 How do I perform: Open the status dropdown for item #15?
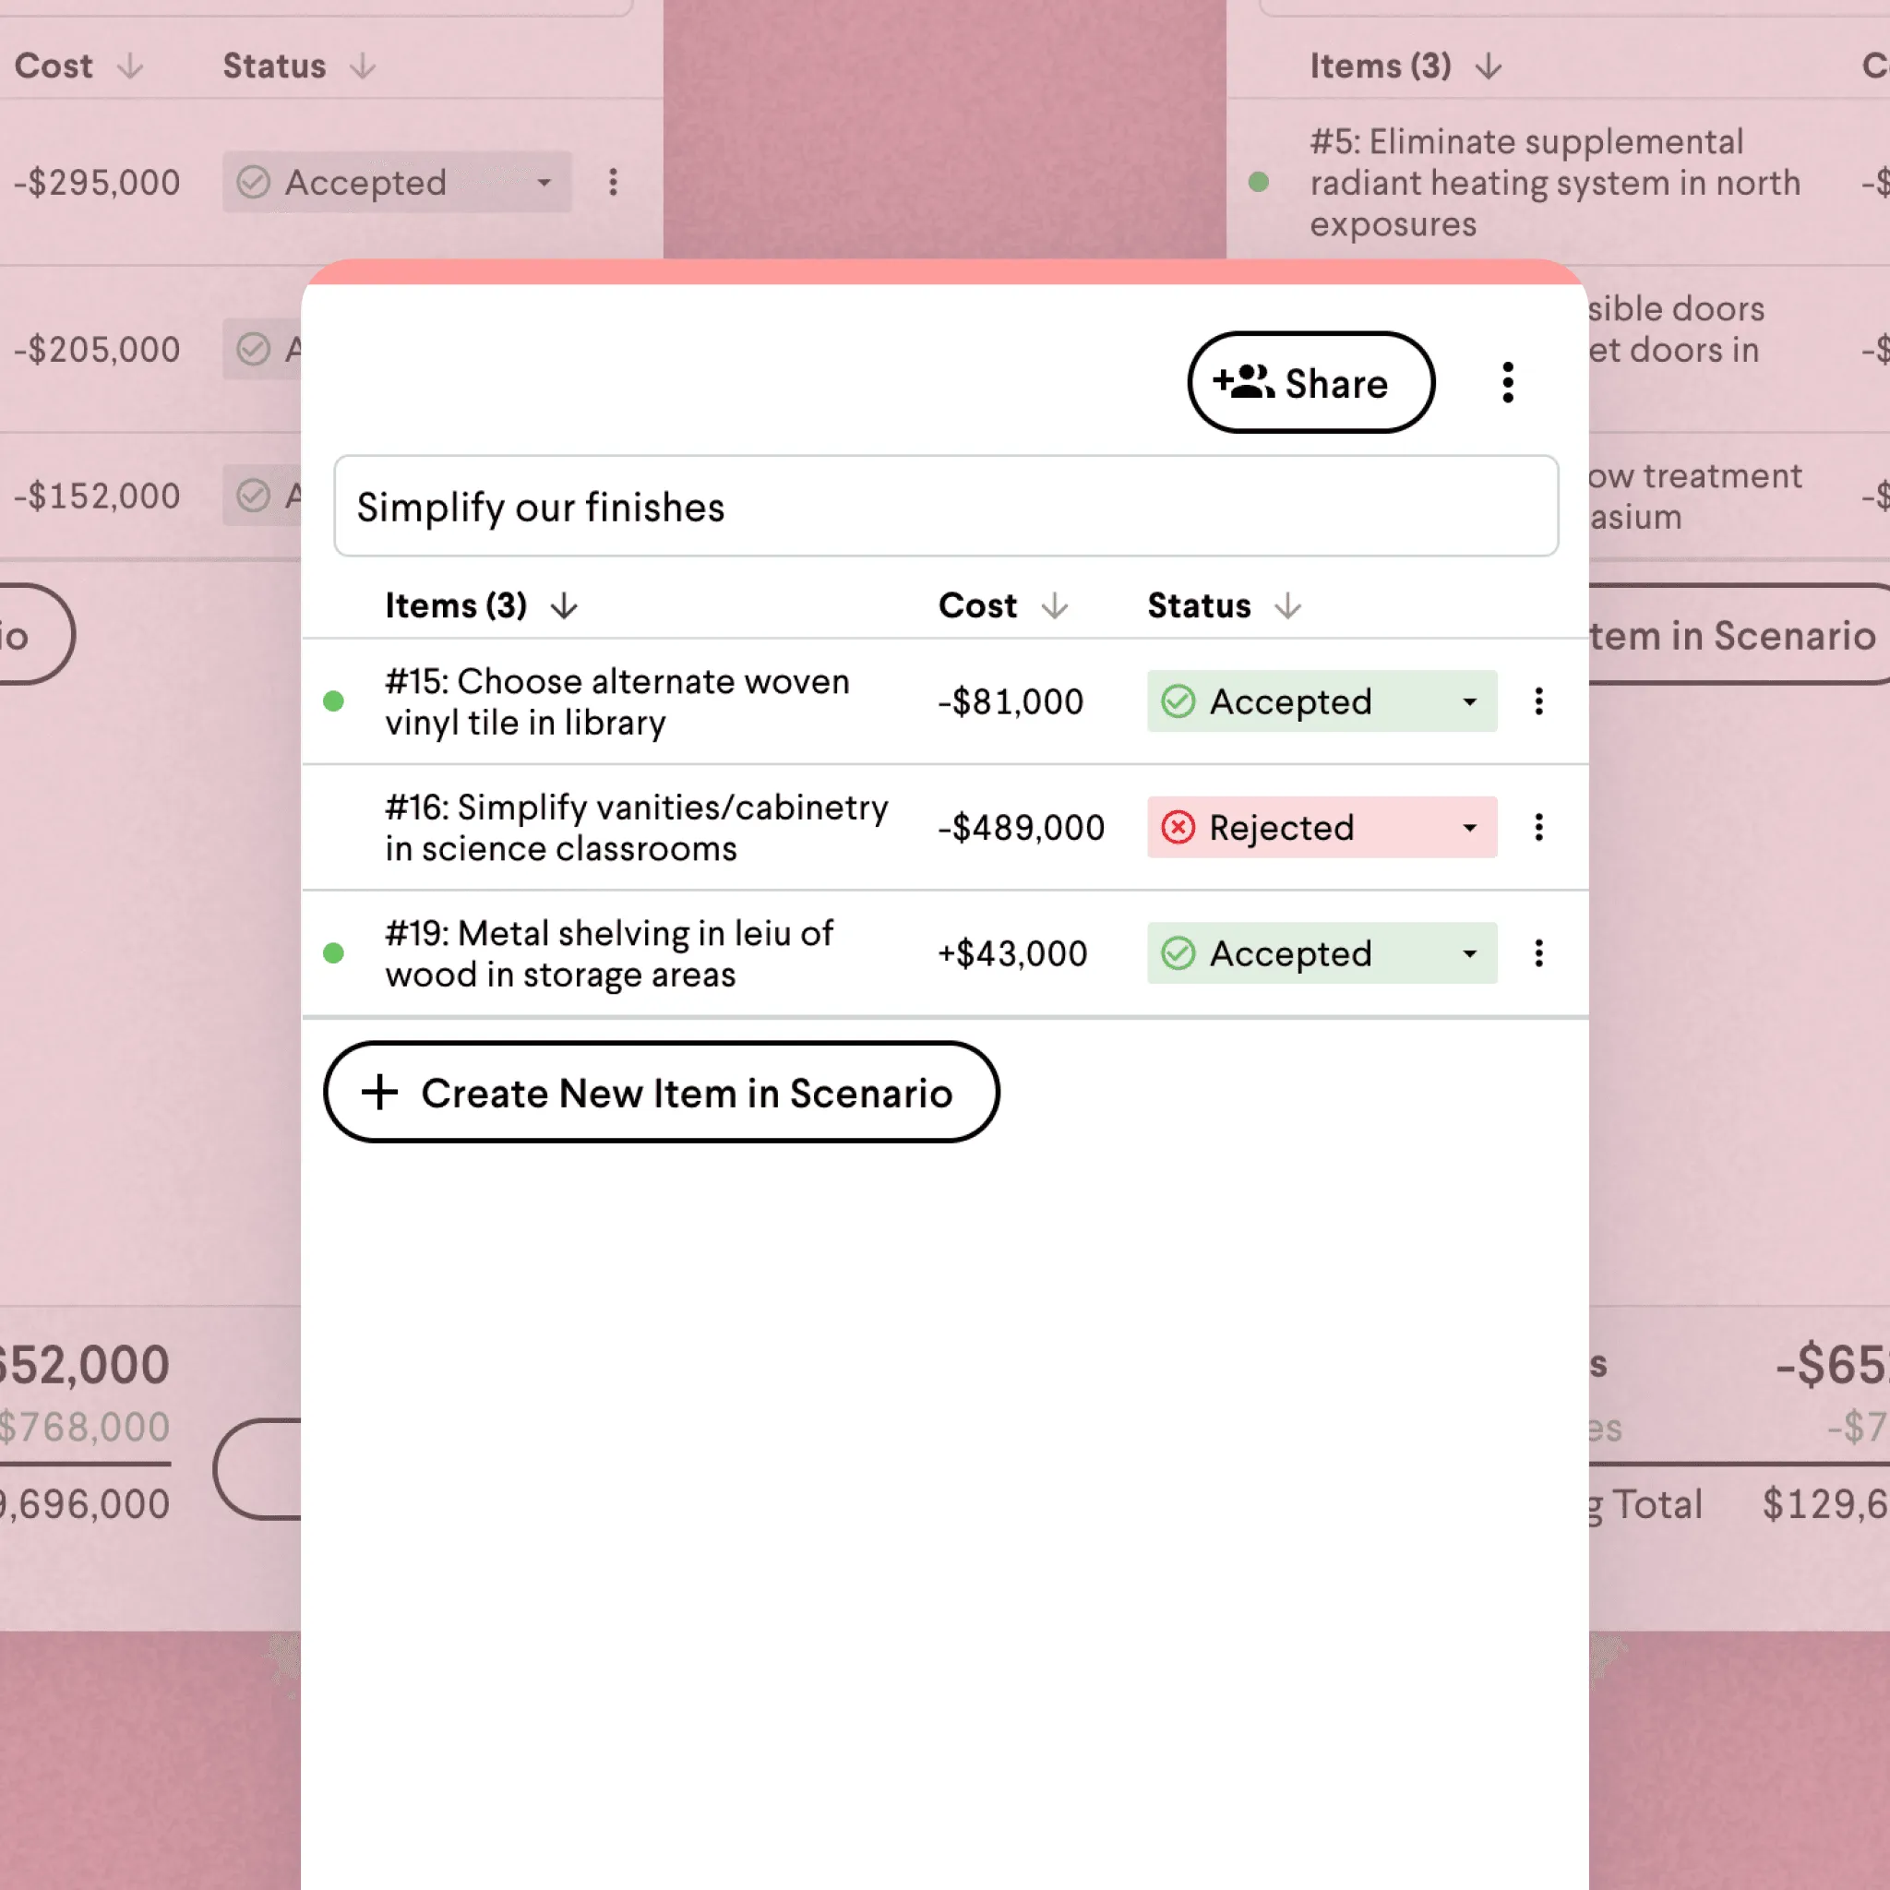1467,701
